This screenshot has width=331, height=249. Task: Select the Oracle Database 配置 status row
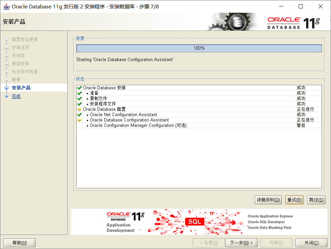pyautogui.click(x=199, y=109)
